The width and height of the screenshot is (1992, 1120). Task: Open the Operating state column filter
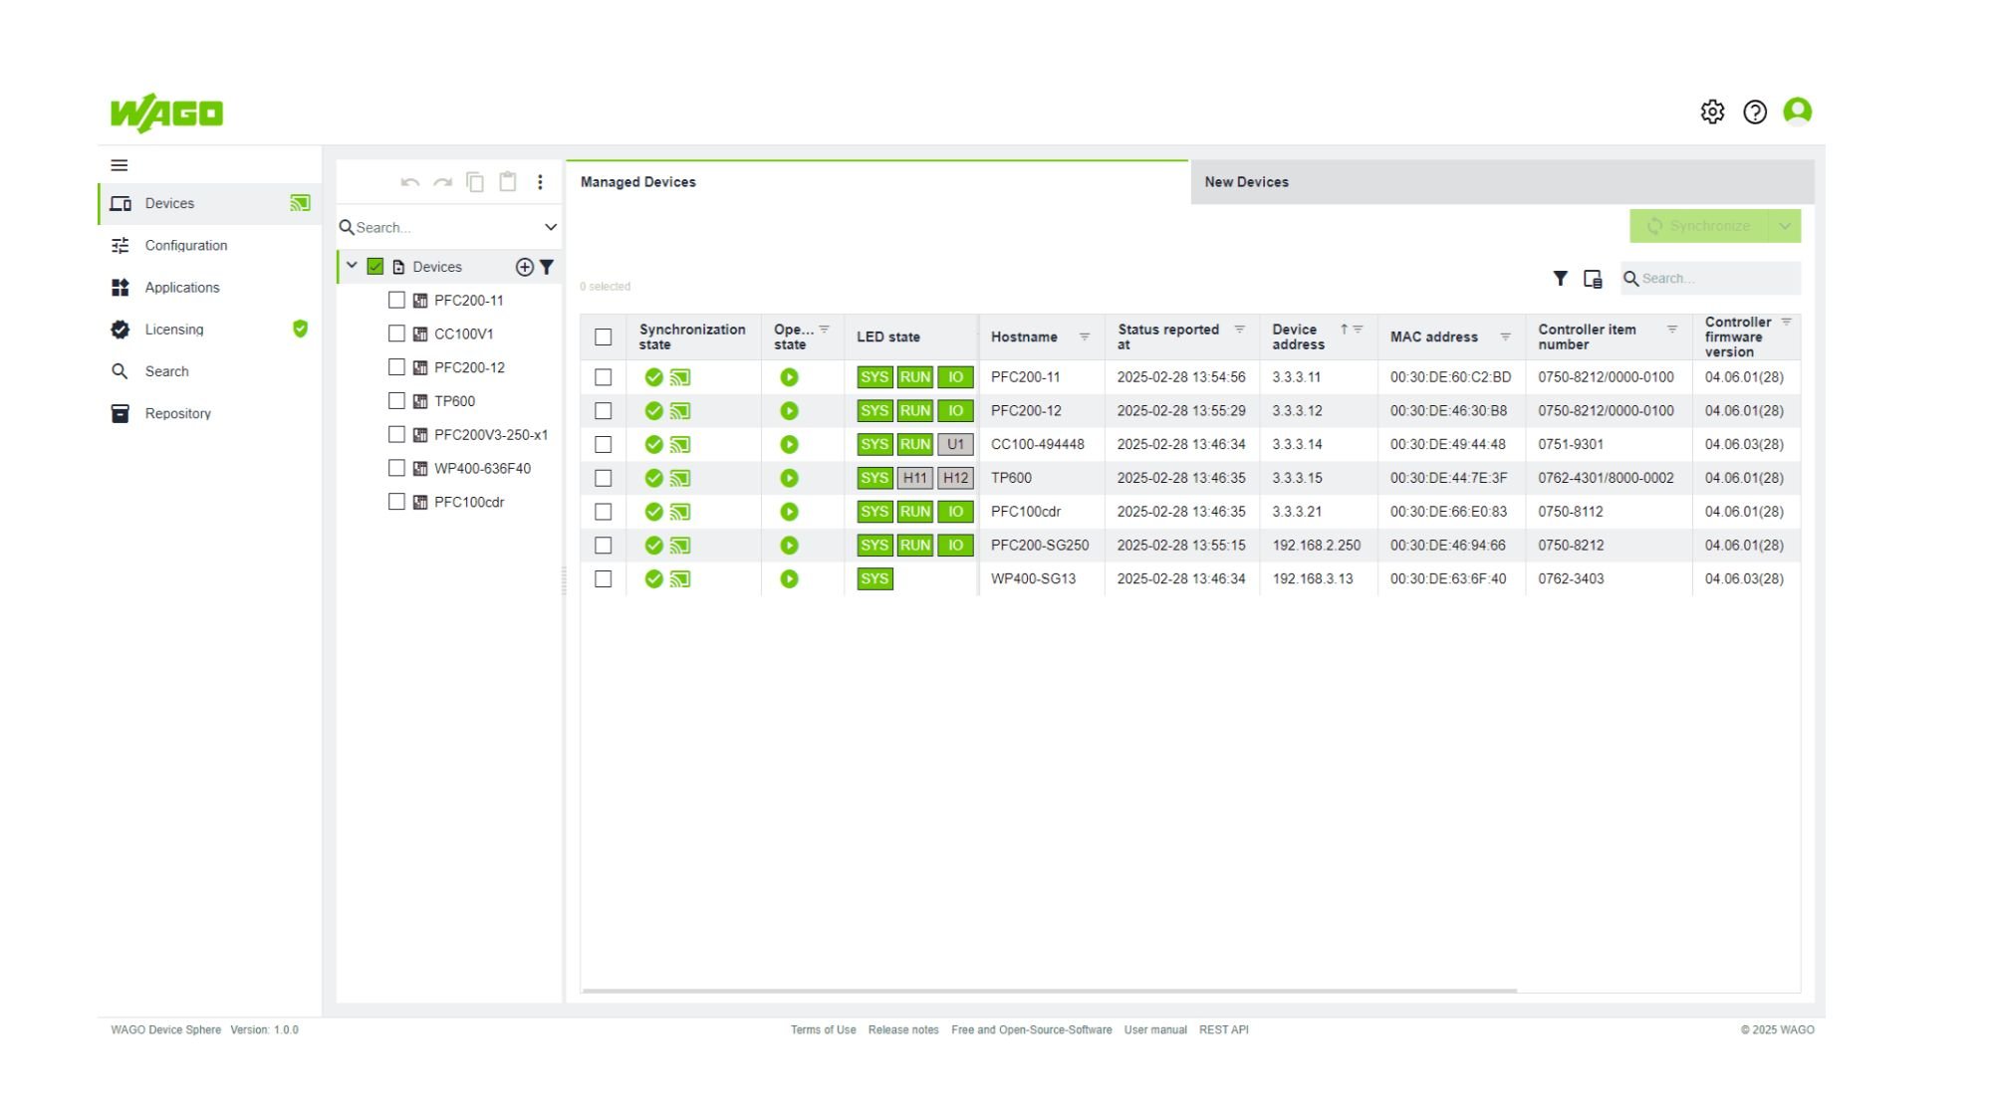[825, 330]
